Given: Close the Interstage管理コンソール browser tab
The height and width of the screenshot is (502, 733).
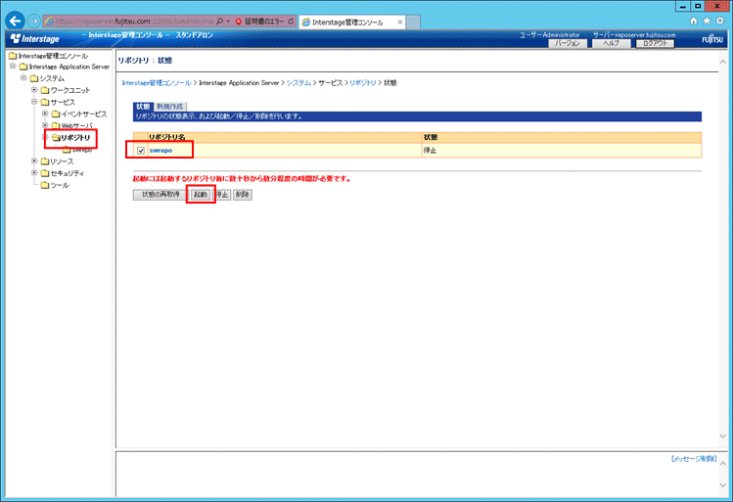Looking at the screenshot, I should 399,22.
